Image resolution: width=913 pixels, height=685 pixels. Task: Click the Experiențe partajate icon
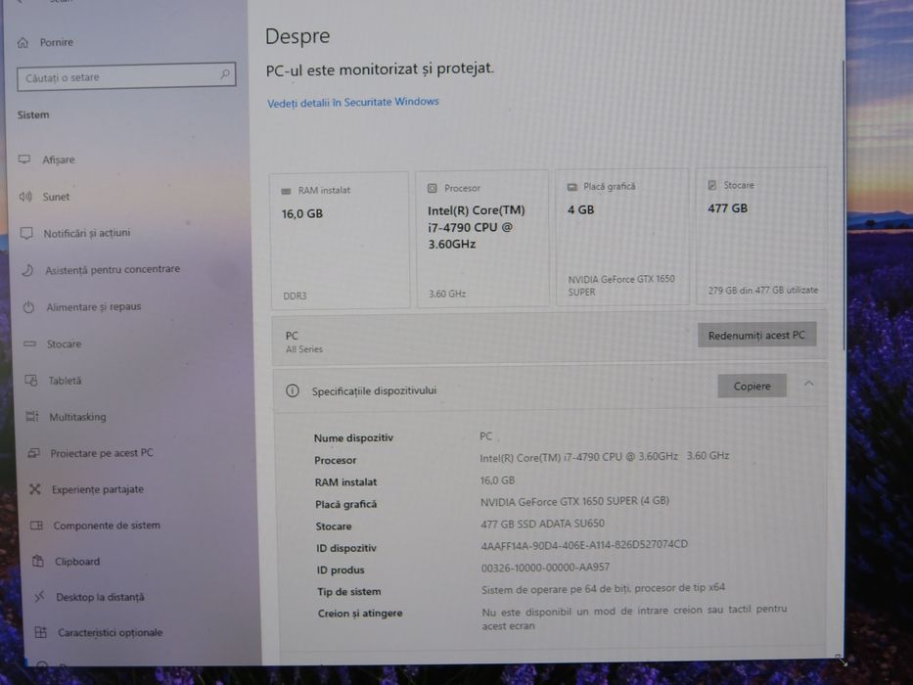pos(35,489)
